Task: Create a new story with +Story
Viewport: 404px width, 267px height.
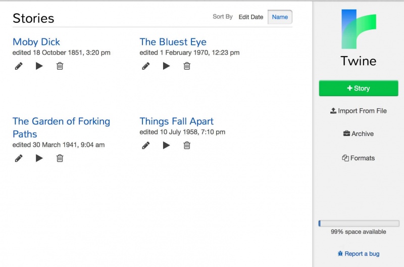Action: tap(359, 88)
